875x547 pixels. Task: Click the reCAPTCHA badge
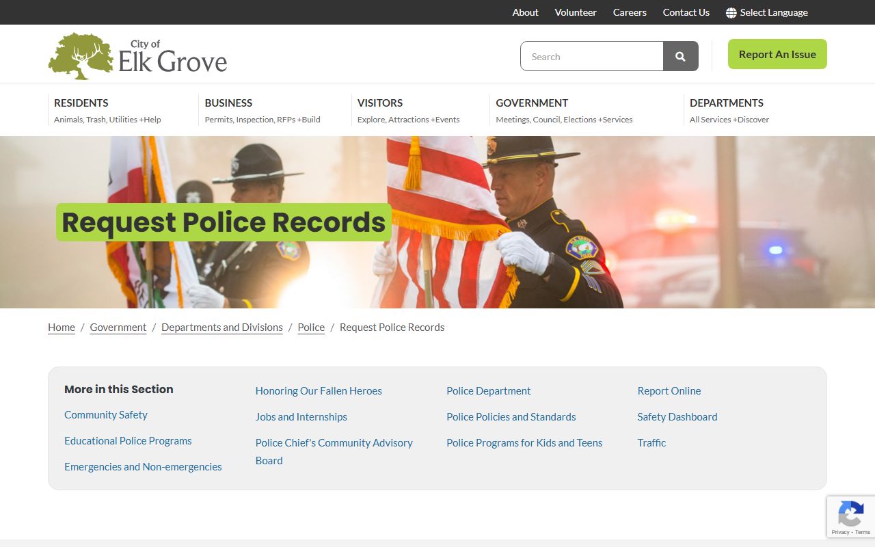[851, 517]
